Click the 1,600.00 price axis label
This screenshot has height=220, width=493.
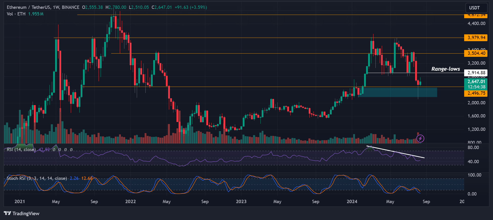(x=476, y=116)
